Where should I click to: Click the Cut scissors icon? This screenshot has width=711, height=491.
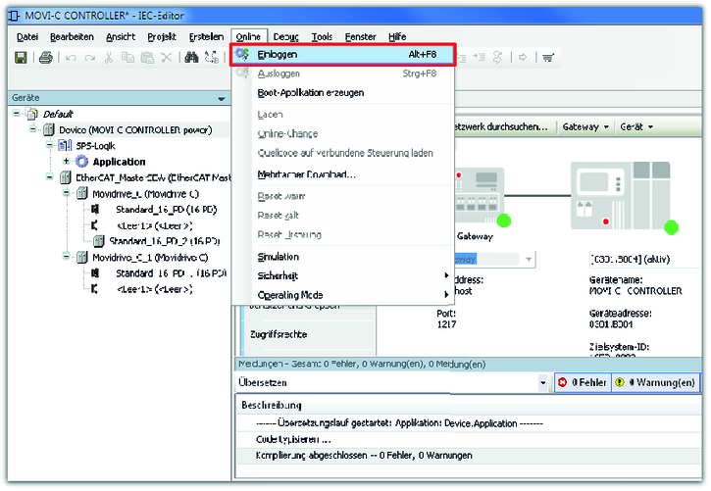108,58
